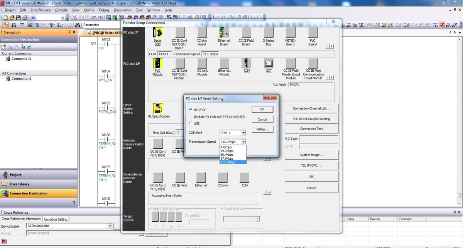The height and width of the screenshot is (248, 463).
Task: Click the Print toolbar icon
Action: tap(25, 18)
